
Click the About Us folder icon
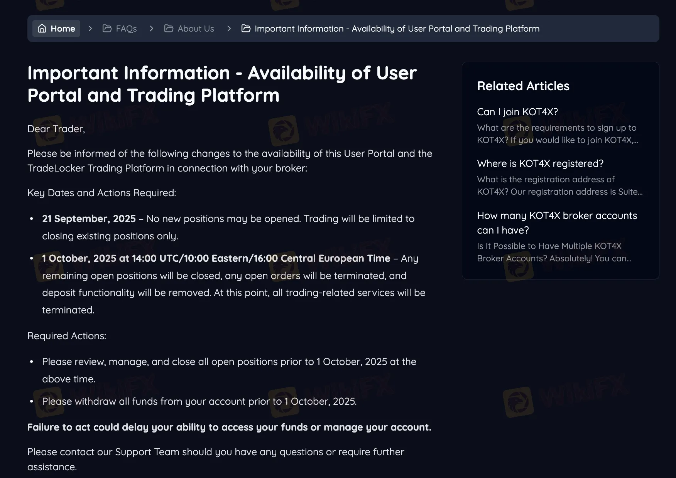[x=169, y=29]
